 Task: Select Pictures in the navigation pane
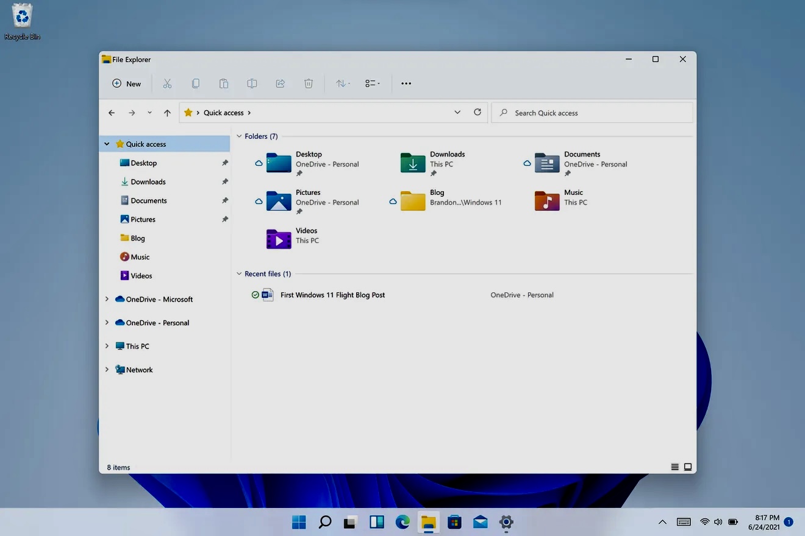click(138, 220)
